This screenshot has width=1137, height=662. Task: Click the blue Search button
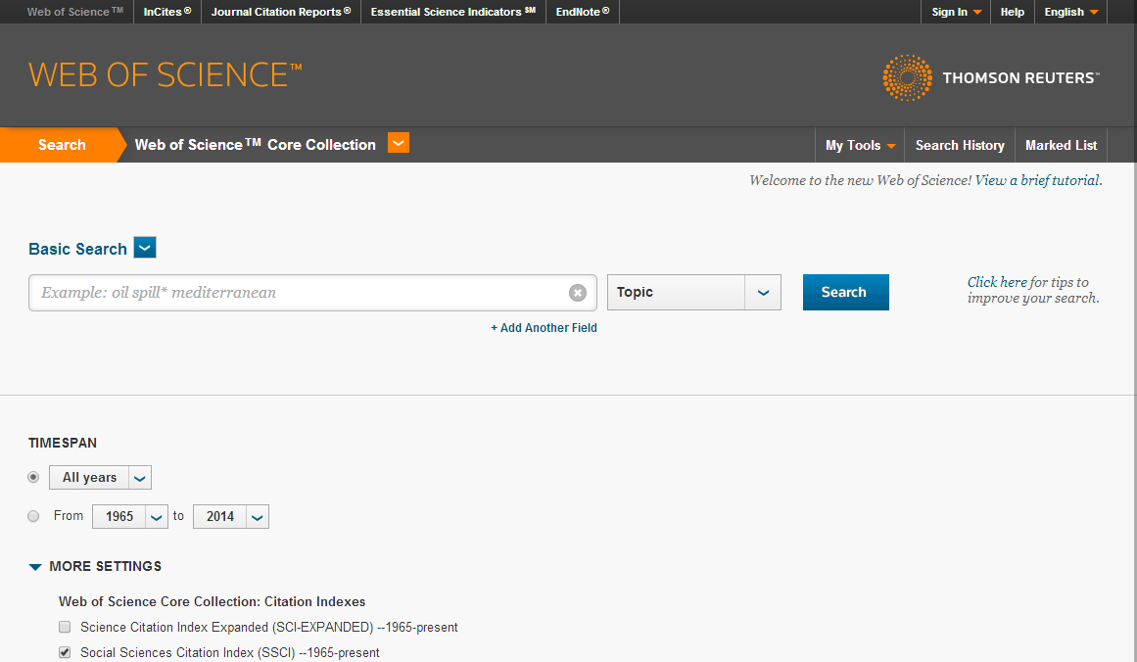(x=845, y=292)
